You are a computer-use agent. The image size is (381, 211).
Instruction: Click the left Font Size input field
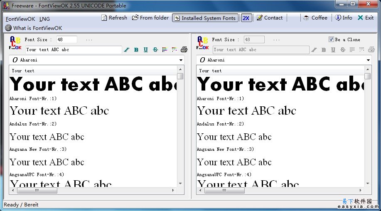point(66,39)
